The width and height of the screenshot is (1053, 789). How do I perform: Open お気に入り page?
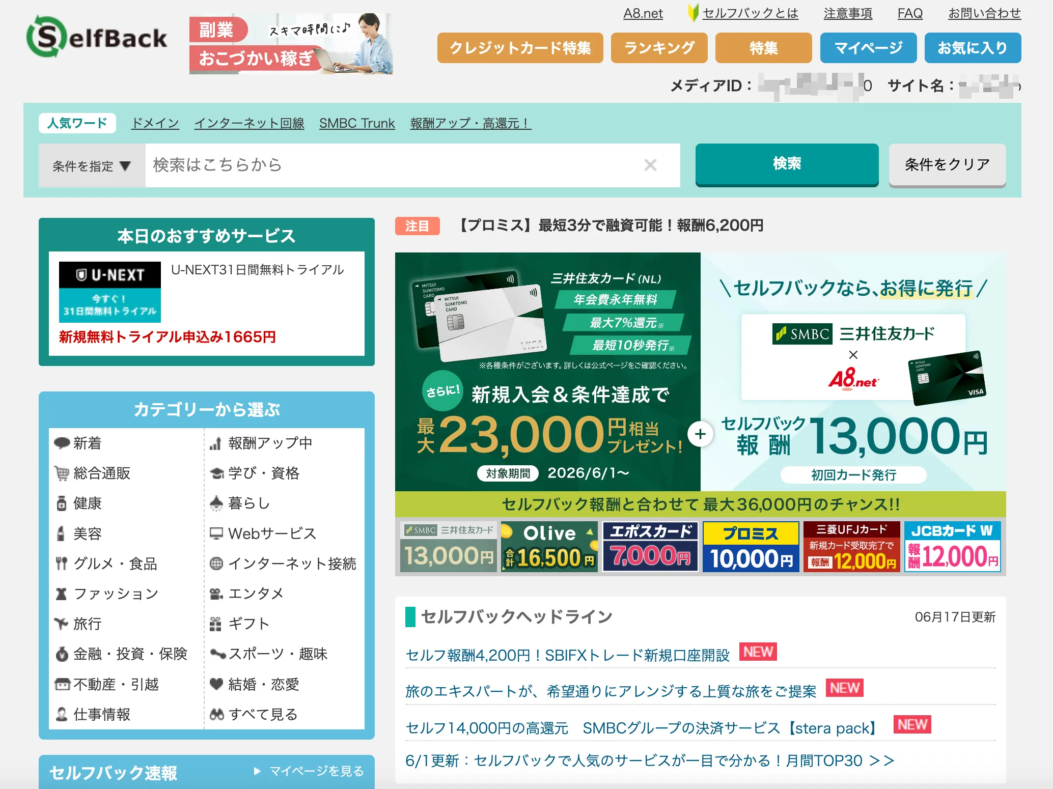coord(973,48)
